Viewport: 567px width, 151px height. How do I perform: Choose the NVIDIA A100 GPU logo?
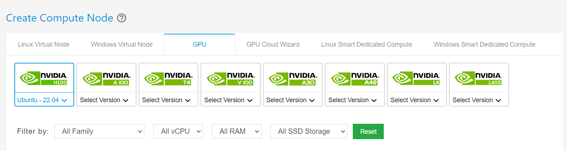tap(106, 78)
